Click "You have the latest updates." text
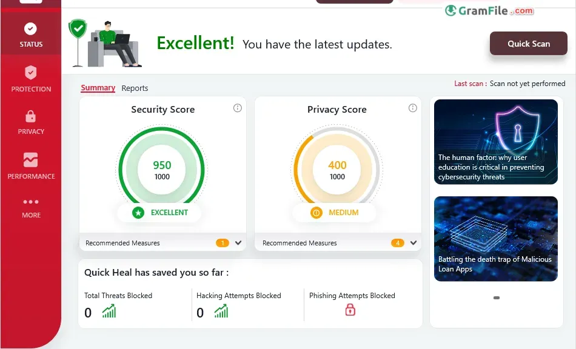 pos(317,44)
